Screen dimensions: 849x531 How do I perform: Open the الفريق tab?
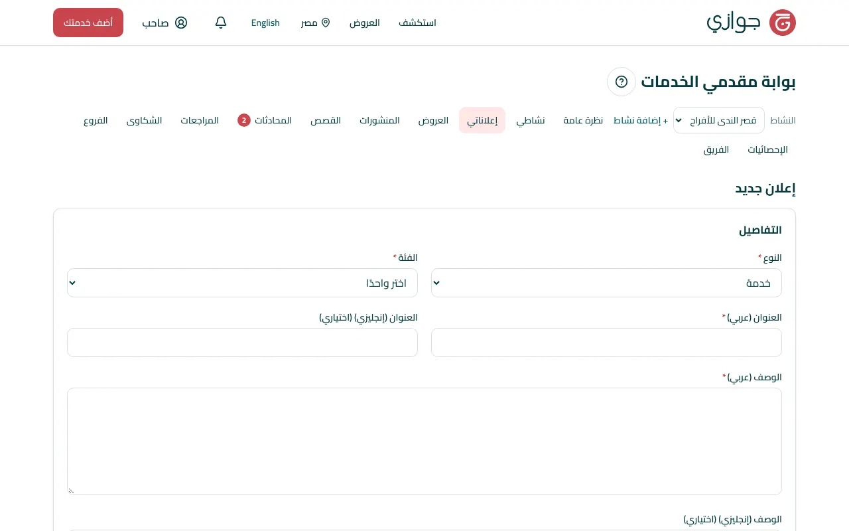pyautogui.click(x=716, y=149)
